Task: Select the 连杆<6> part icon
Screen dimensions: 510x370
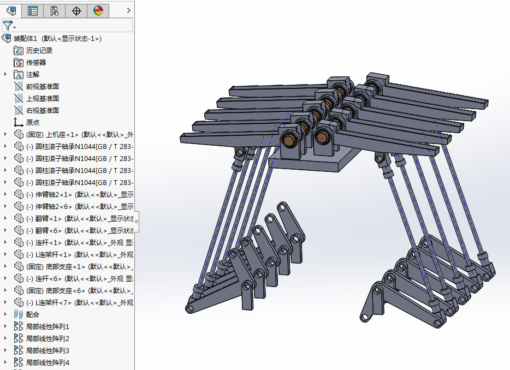Action: (x=19, y=279)
